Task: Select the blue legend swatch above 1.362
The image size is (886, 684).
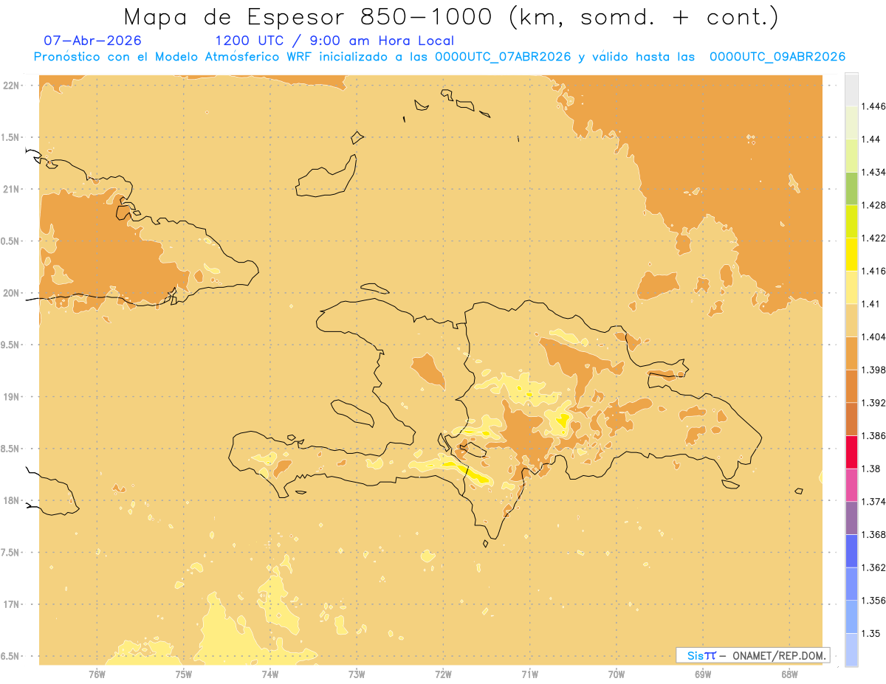Action: (851, 550)
